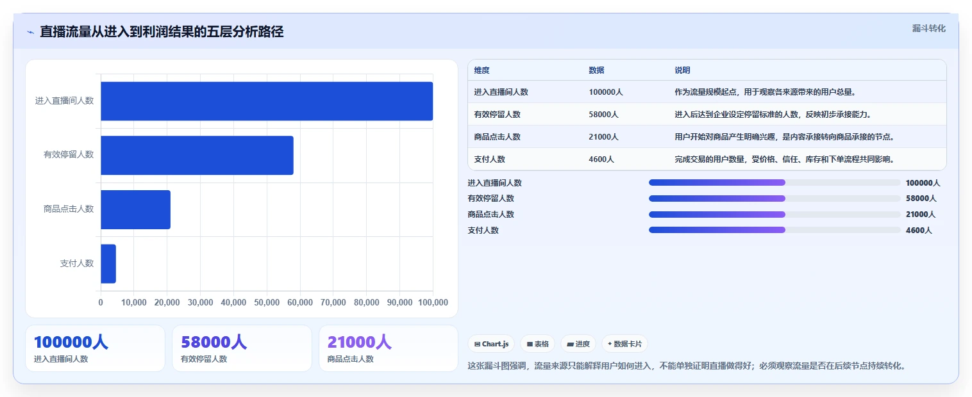Image resolution: width=972 pixels, height=397 pixels.
Task: Click the 4600人 value beside the progress bar
Action: tap(919, 231)
